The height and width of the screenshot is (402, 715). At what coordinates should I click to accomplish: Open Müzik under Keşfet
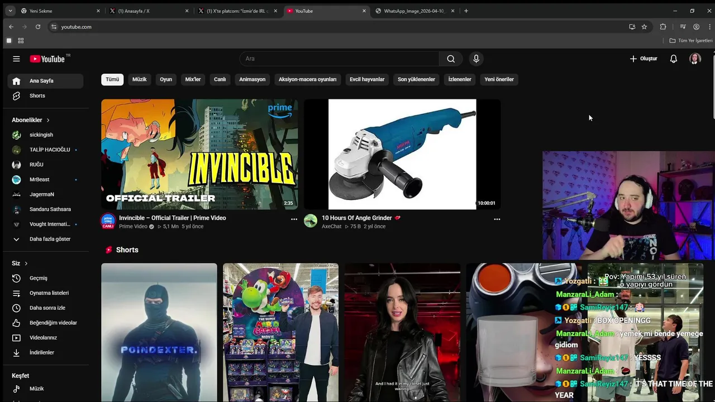click(x=45, y=389)
